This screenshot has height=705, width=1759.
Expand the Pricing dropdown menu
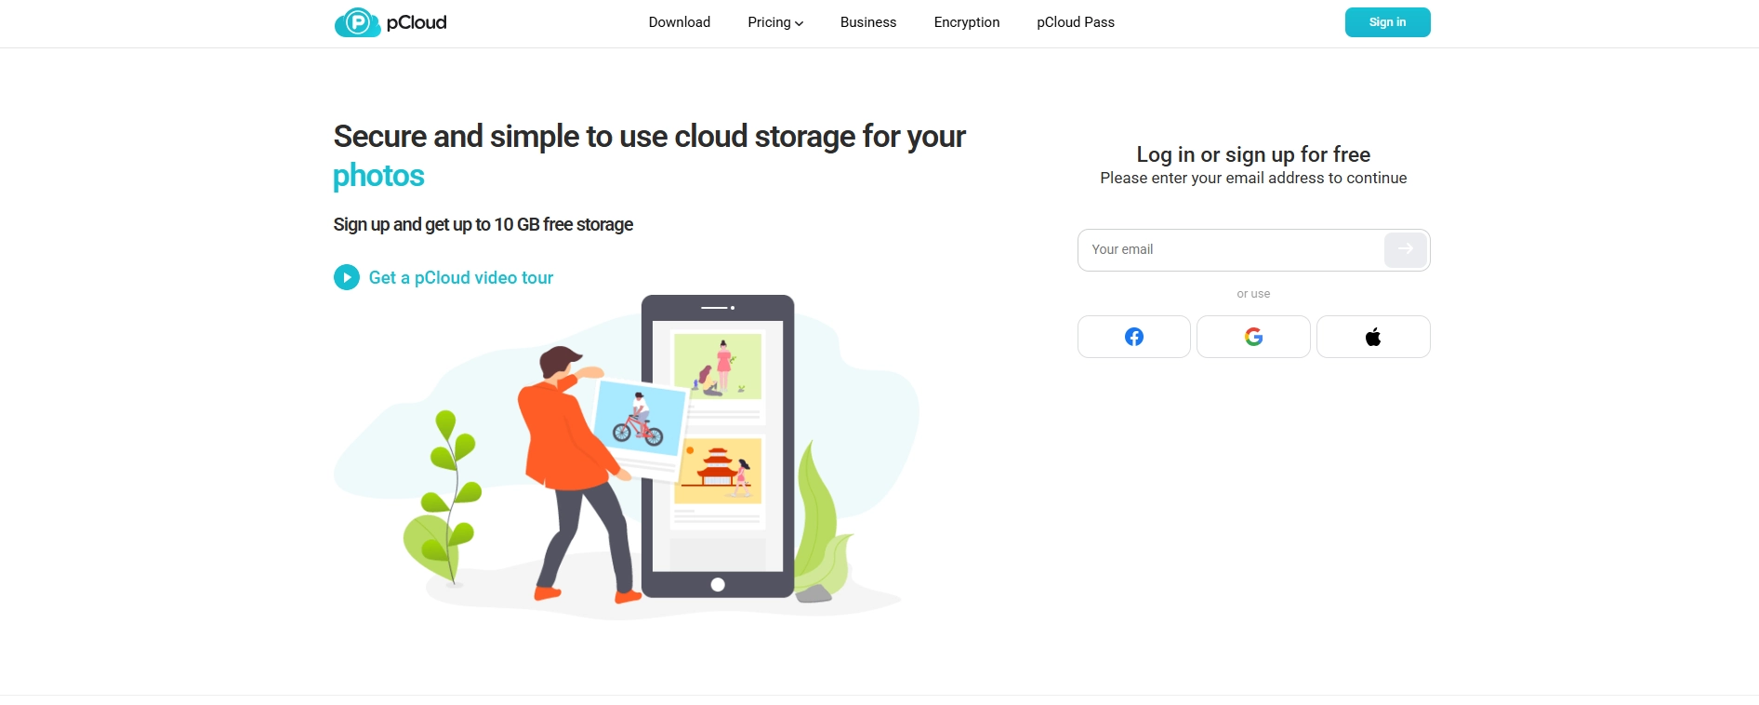pyautogui.click(x=775, y=22)
